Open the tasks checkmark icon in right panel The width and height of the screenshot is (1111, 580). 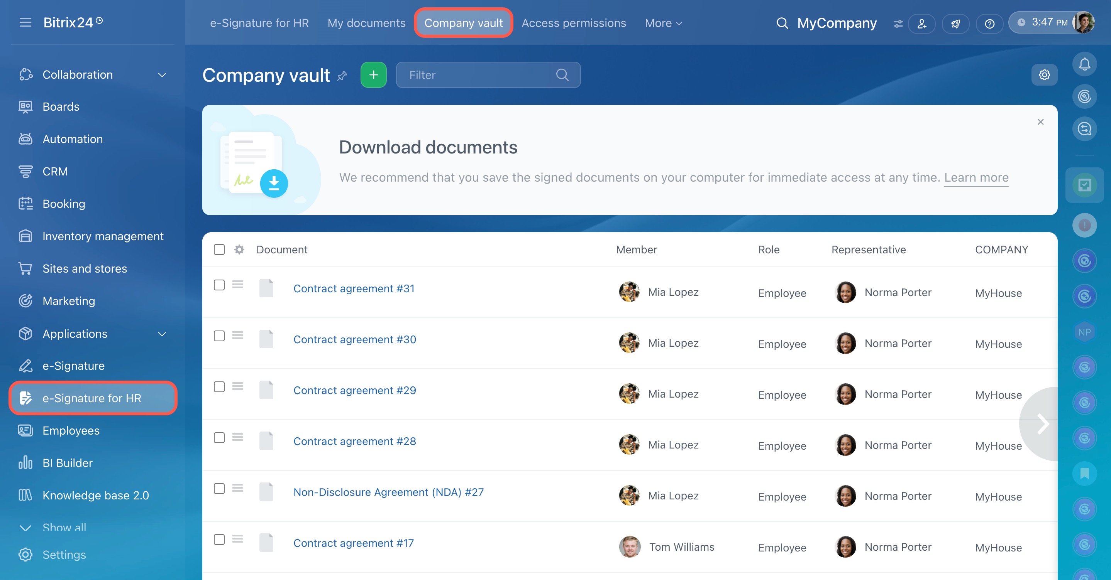(1084, 185)
